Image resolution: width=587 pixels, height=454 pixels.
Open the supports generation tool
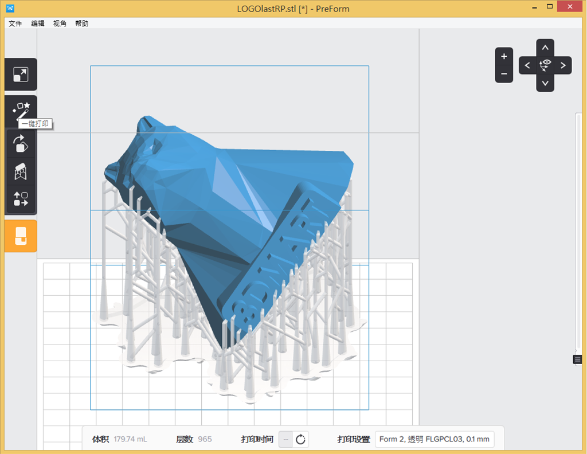(x=21, y=171)
